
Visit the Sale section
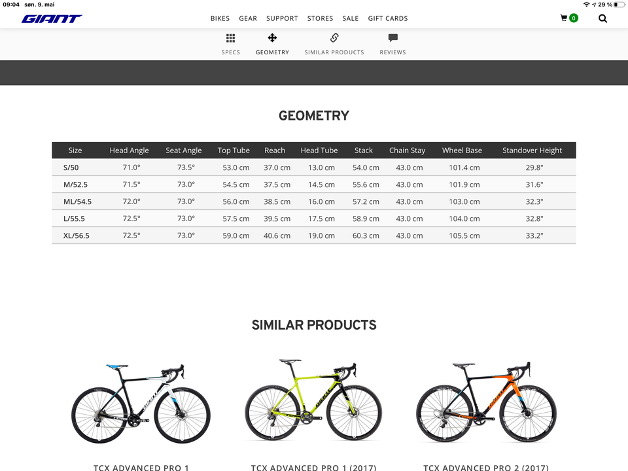(x=351, y=18)
